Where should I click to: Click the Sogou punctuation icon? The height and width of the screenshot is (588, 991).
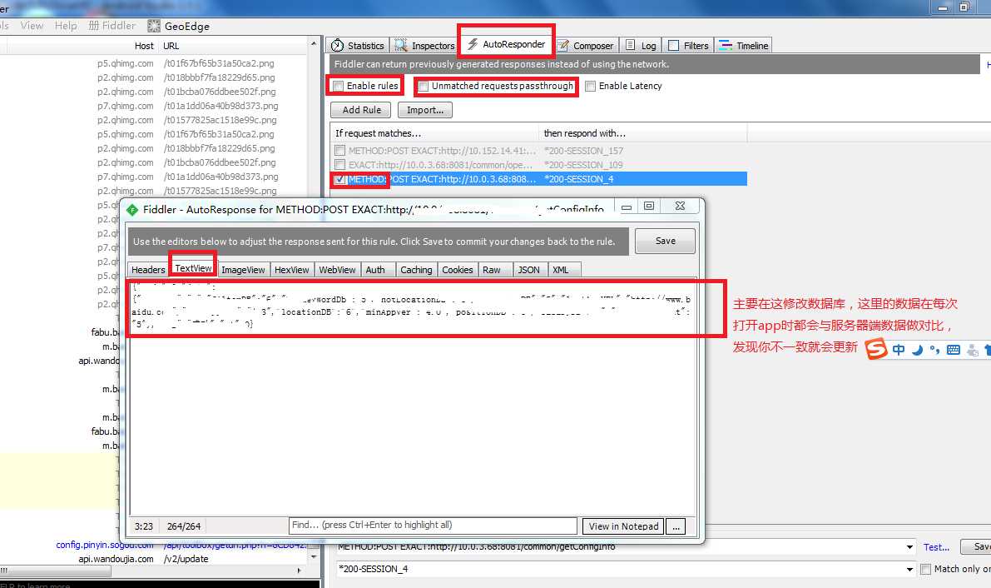pos(934,350)
